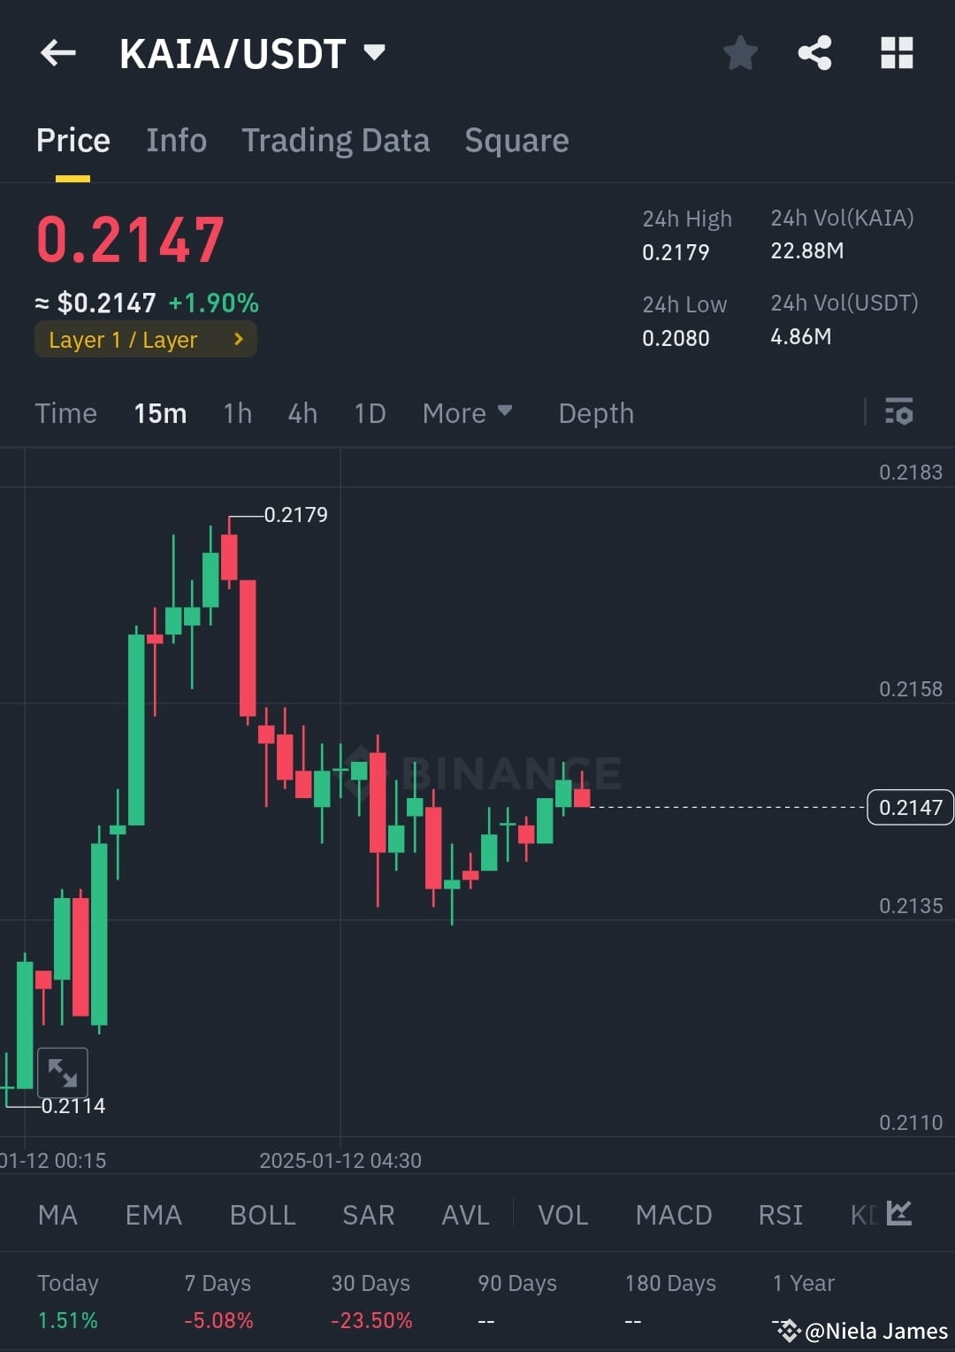The height and width of the screenshot is (1352, 955).
Task: Select the BOLL indicator
Action: [262, 1216]
